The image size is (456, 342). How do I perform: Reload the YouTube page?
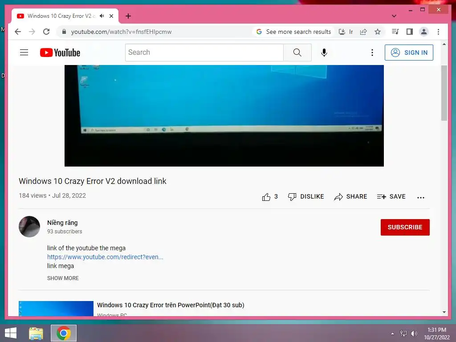click(46, 32)
